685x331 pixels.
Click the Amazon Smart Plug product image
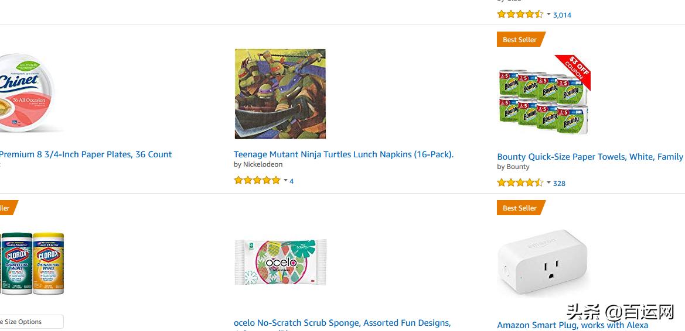[542, 263]
